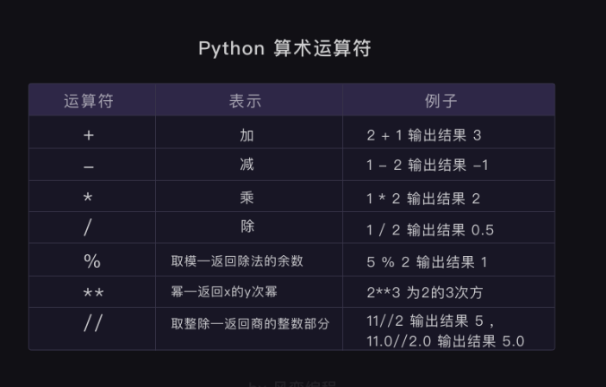
Task: Click the plus (+) operator cell
Action: 89,136
